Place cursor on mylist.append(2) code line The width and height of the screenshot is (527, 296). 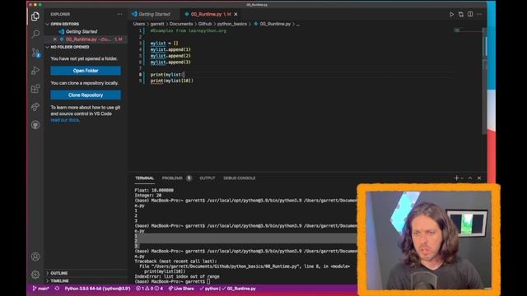pyautogui.click(x=170, y=56)
